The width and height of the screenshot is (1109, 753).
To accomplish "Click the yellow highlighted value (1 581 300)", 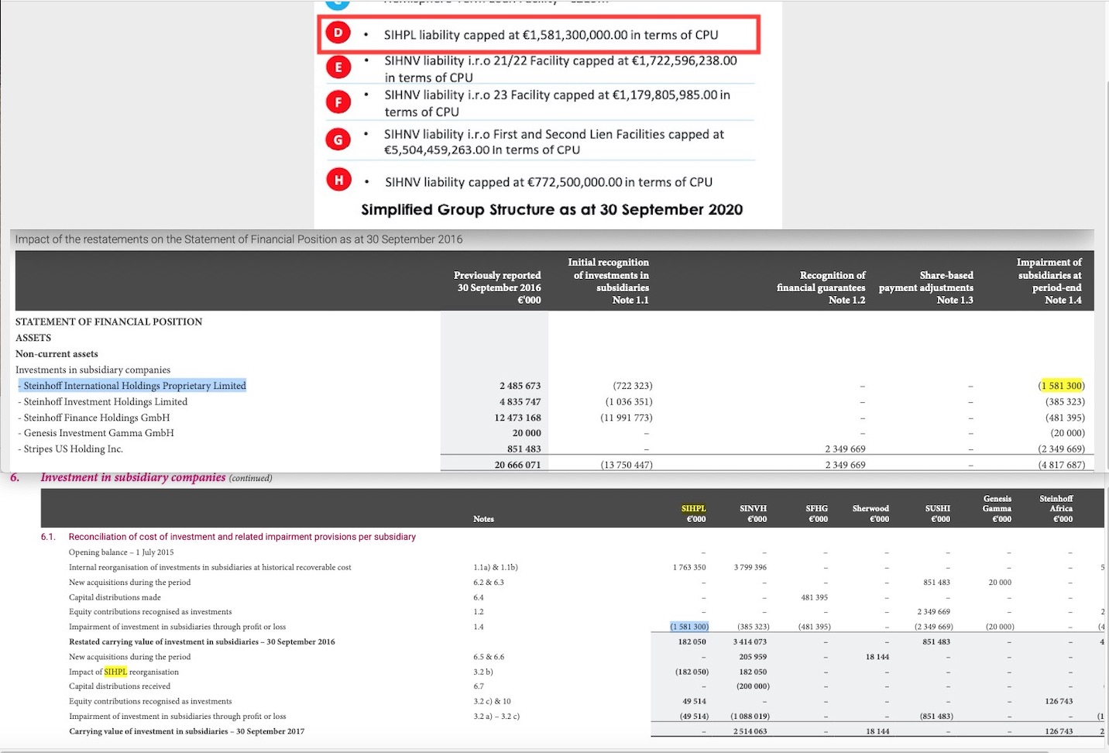I will tap(1063, 385).
